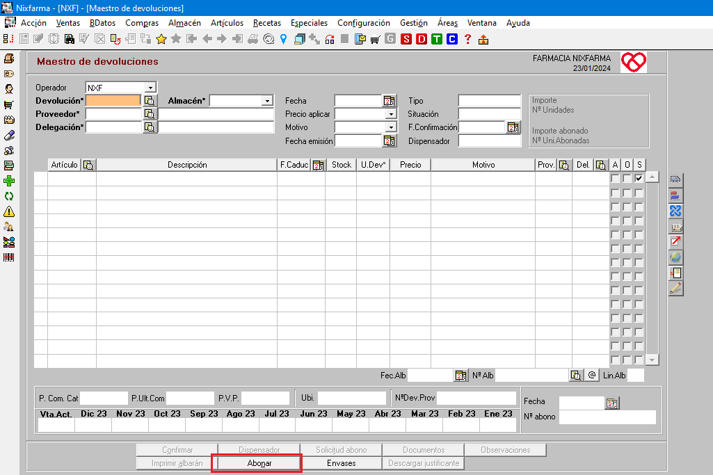Click the table scrollbar down arrow
Image resolution: width=713 pixels, height=475 pixels.
tap(652, 360)
